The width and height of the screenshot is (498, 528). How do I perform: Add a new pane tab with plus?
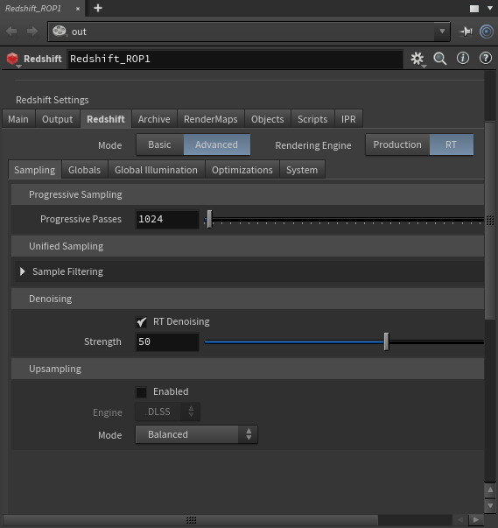tap(98, 8)
